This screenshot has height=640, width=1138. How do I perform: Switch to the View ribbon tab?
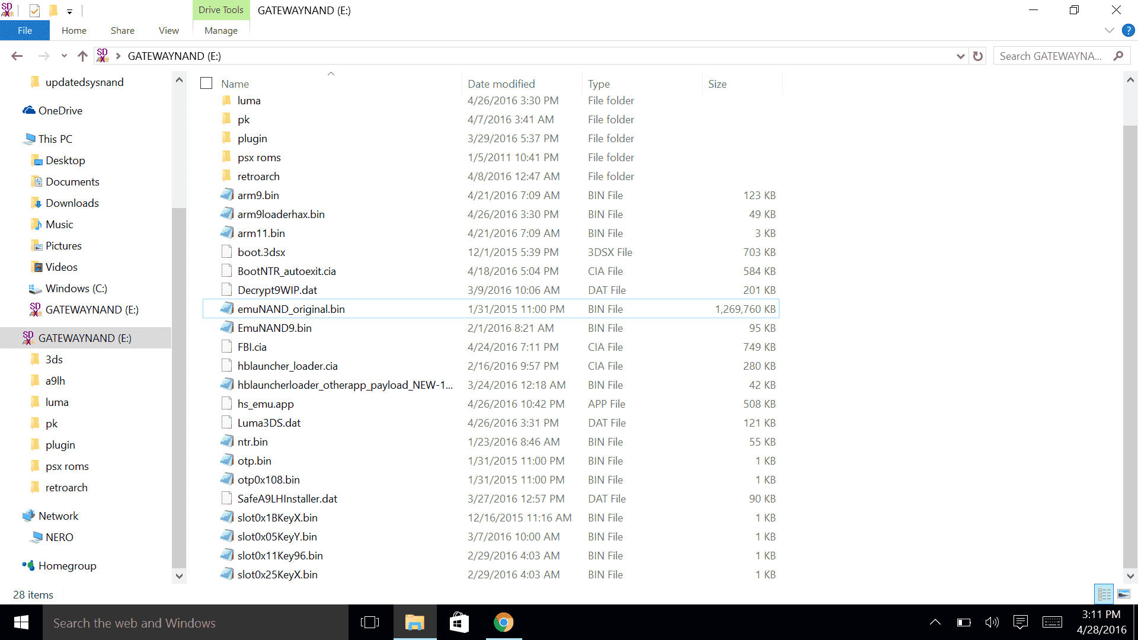click(169, 30)
